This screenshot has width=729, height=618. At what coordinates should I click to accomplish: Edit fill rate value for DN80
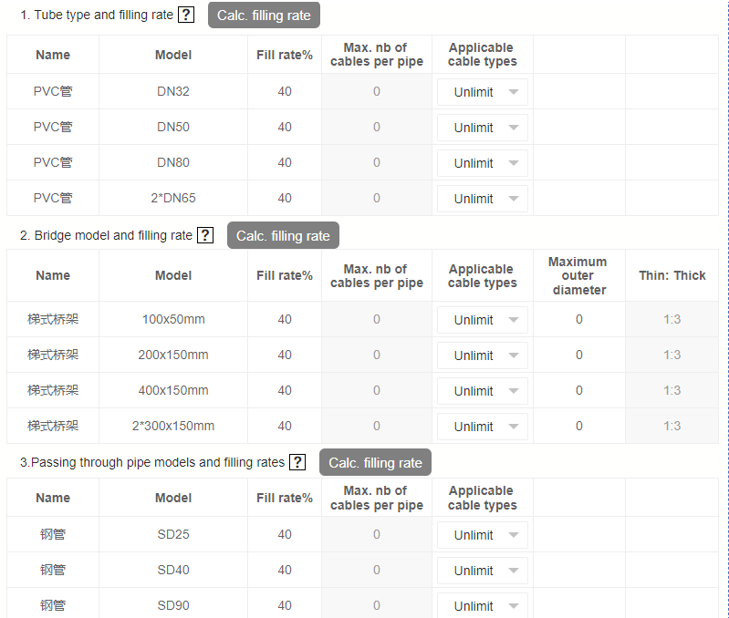point(285,162)
